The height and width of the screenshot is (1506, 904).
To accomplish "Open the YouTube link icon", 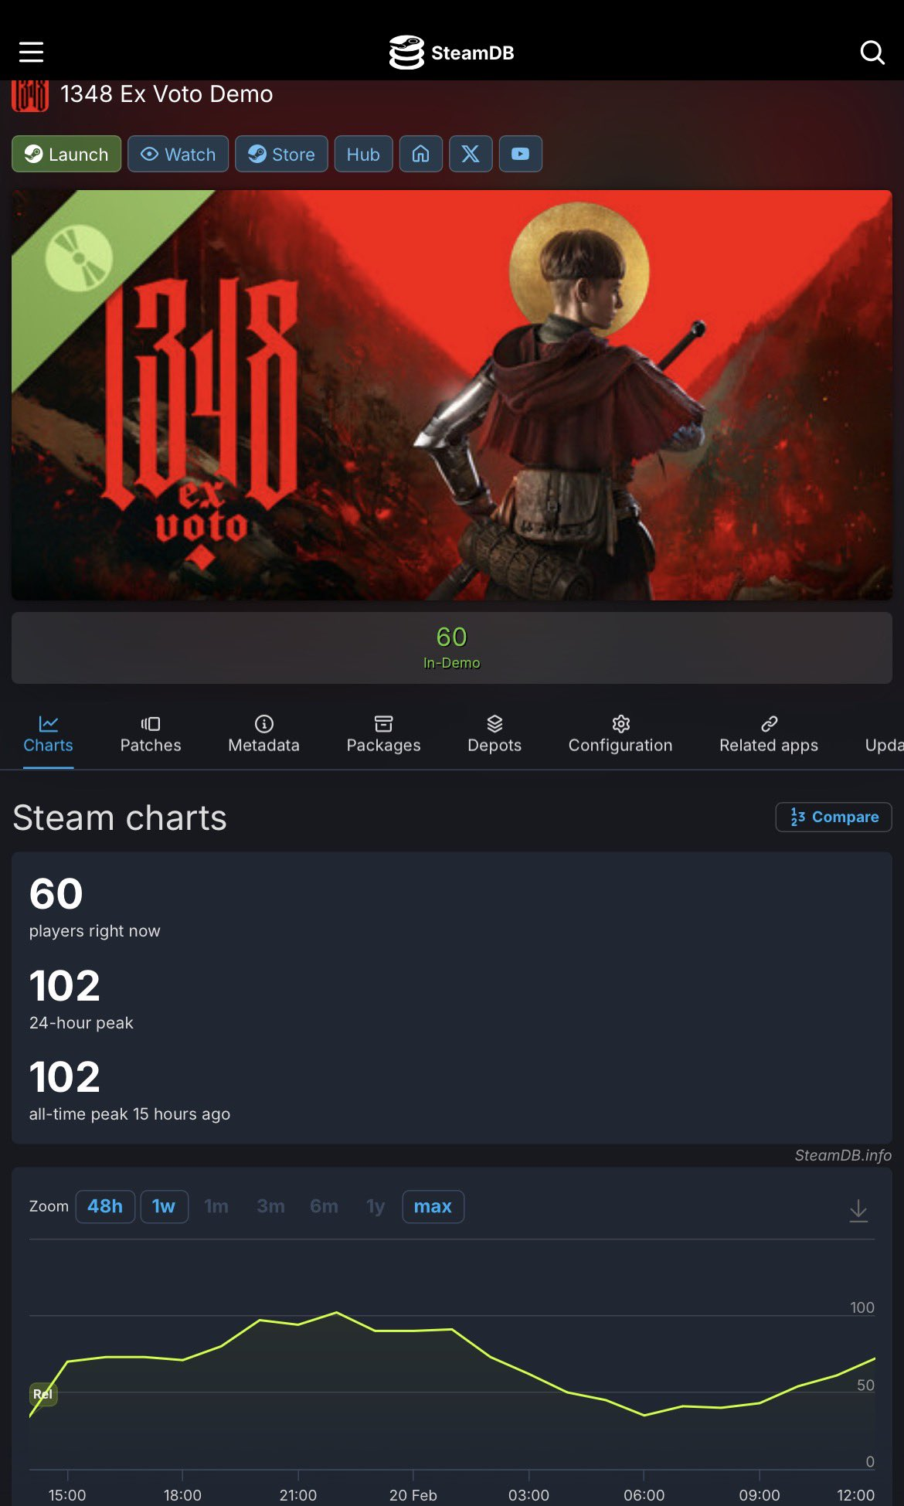I will [x=521, y=154].
